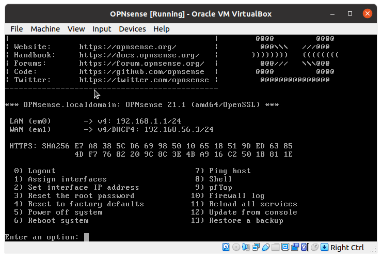Click the audio status icon

coord(246,247)
